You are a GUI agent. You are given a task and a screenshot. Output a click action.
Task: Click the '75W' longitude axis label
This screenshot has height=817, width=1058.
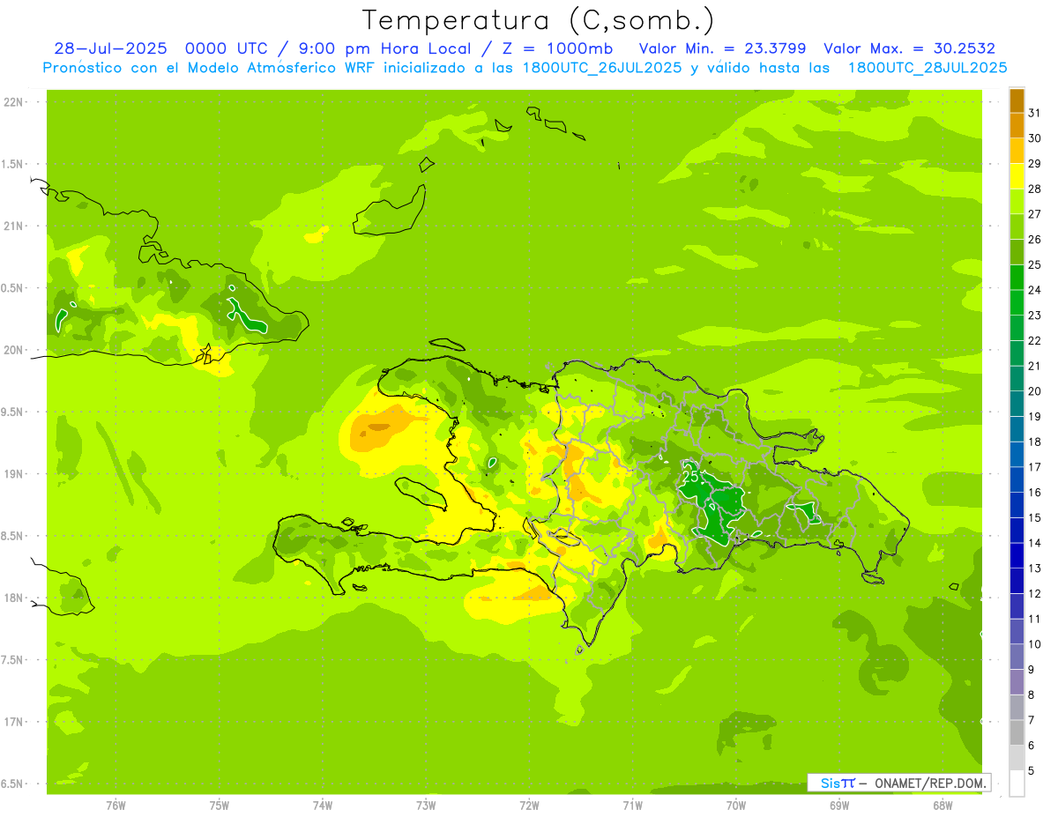[x=220, y=806]
